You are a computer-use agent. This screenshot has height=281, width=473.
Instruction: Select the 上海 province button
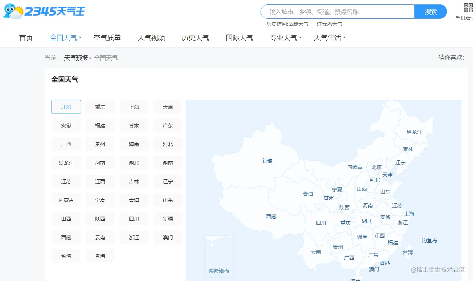134,107
